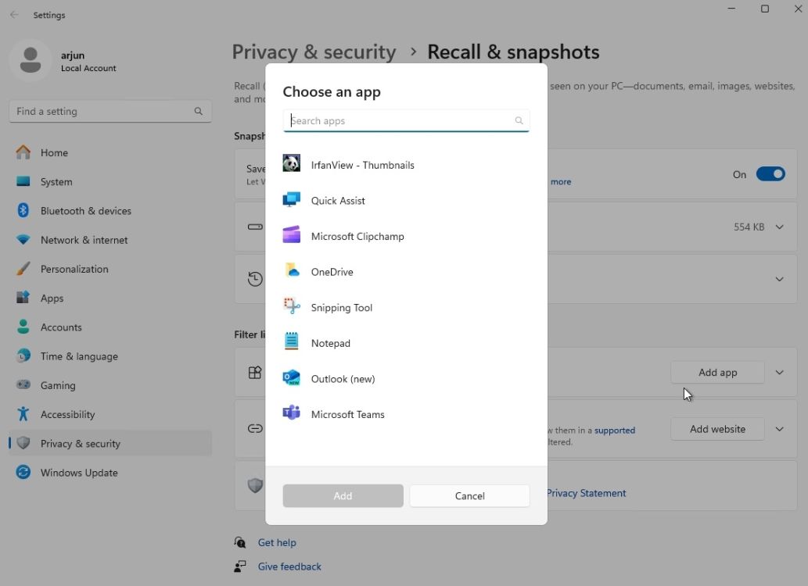
Task: Maximize the Settings window
Action: click(765, 9)
